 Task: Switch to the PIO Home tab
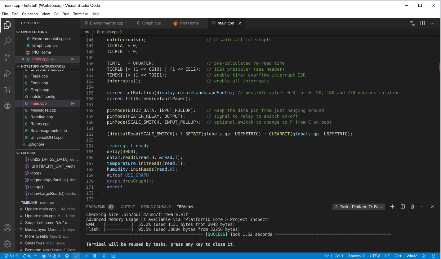tap(189, 23)
